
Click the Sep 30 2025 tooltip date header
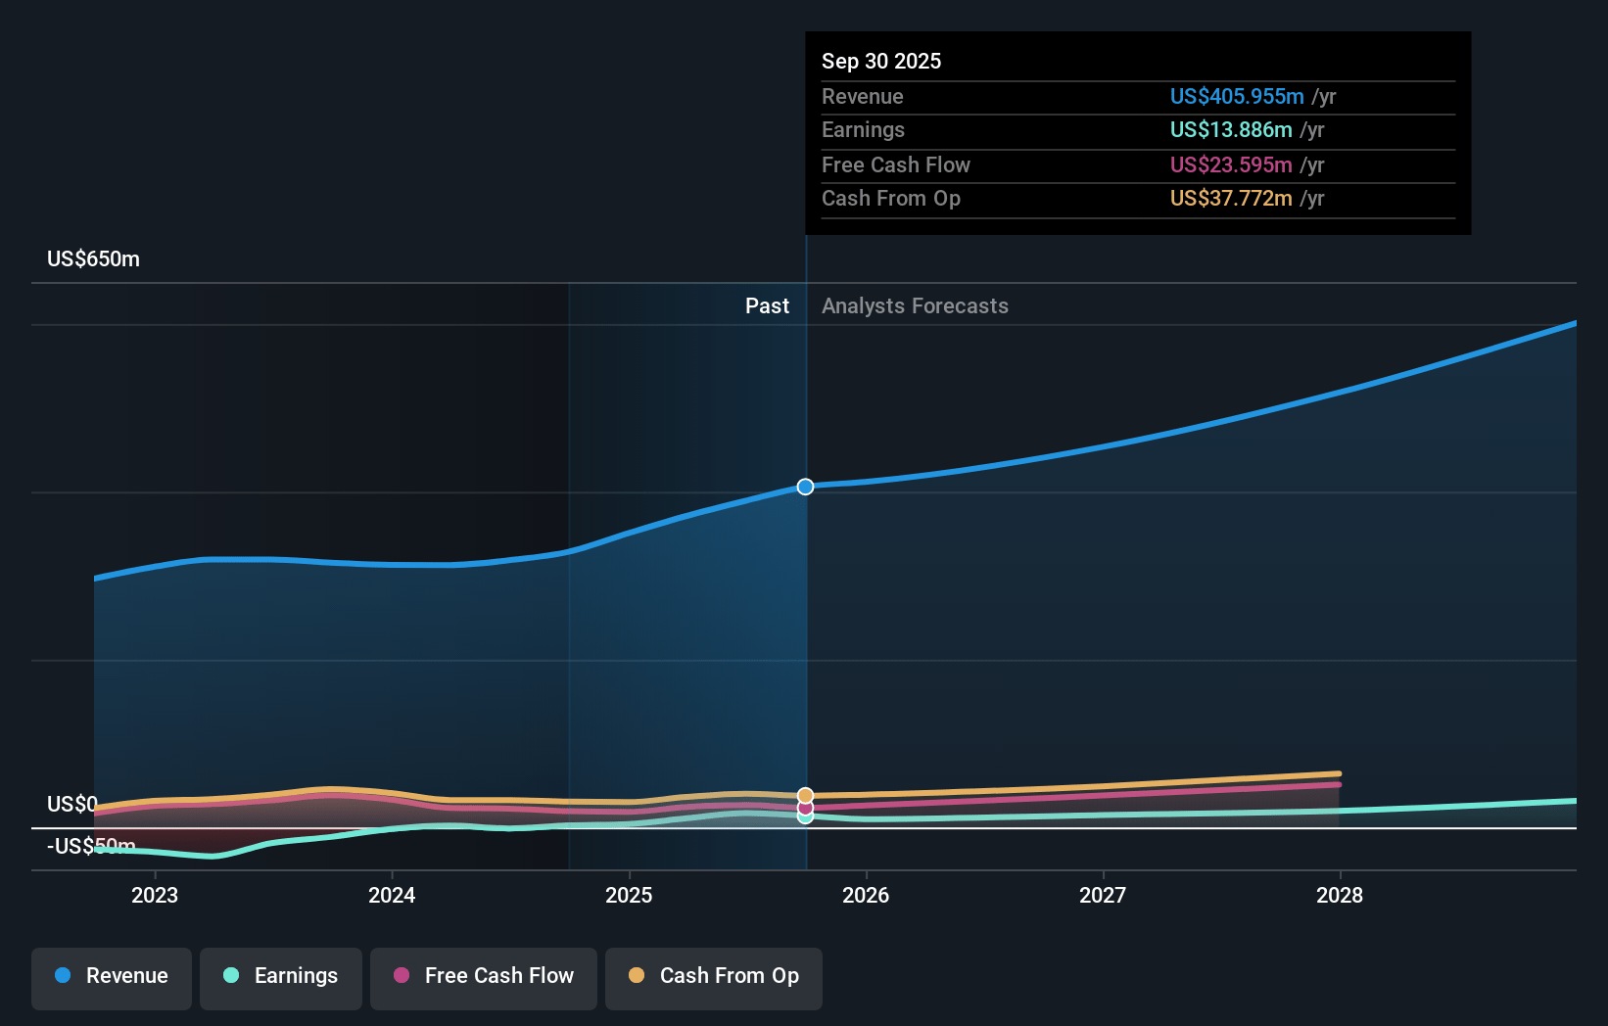pos(881,62)
